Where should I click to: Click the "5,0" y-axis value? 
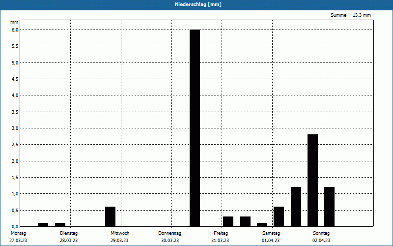pyautogui.click(x=15, y=63)
